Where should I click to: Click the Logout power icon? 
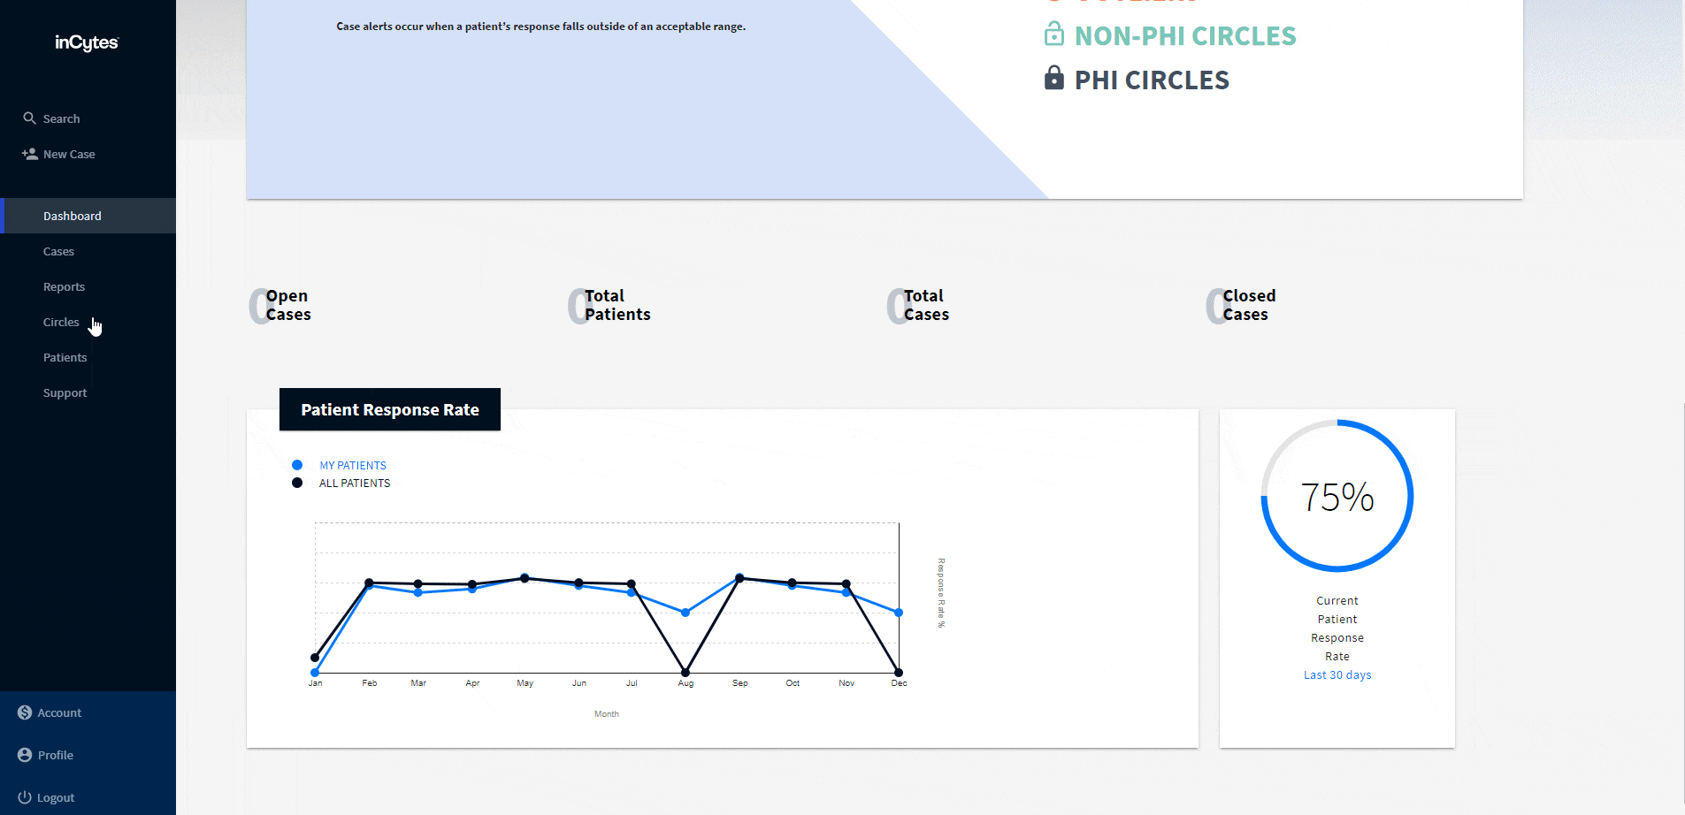point(25,797)
